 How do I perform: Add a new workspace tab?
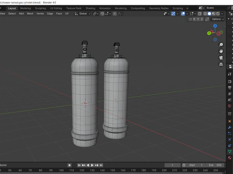coord(187,8)
